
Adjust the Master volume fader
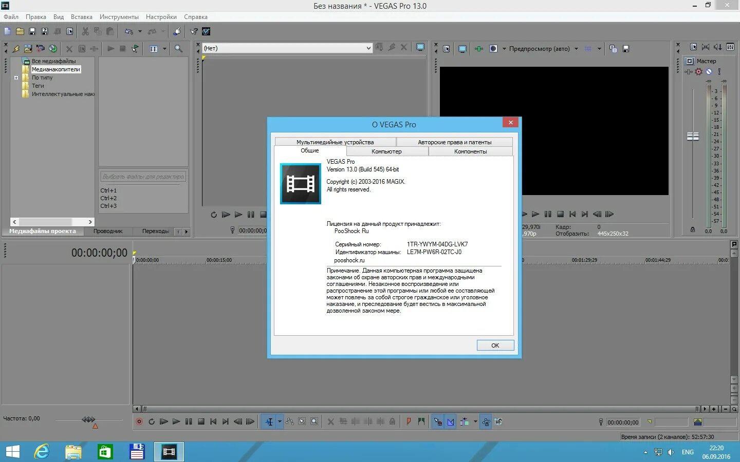693,136
